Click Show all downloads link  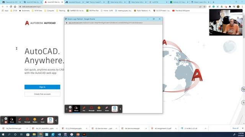[235, 128]
